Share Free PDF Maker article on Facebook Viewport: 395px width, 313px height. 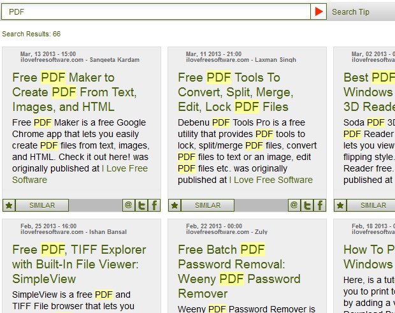tap(154, 205)
